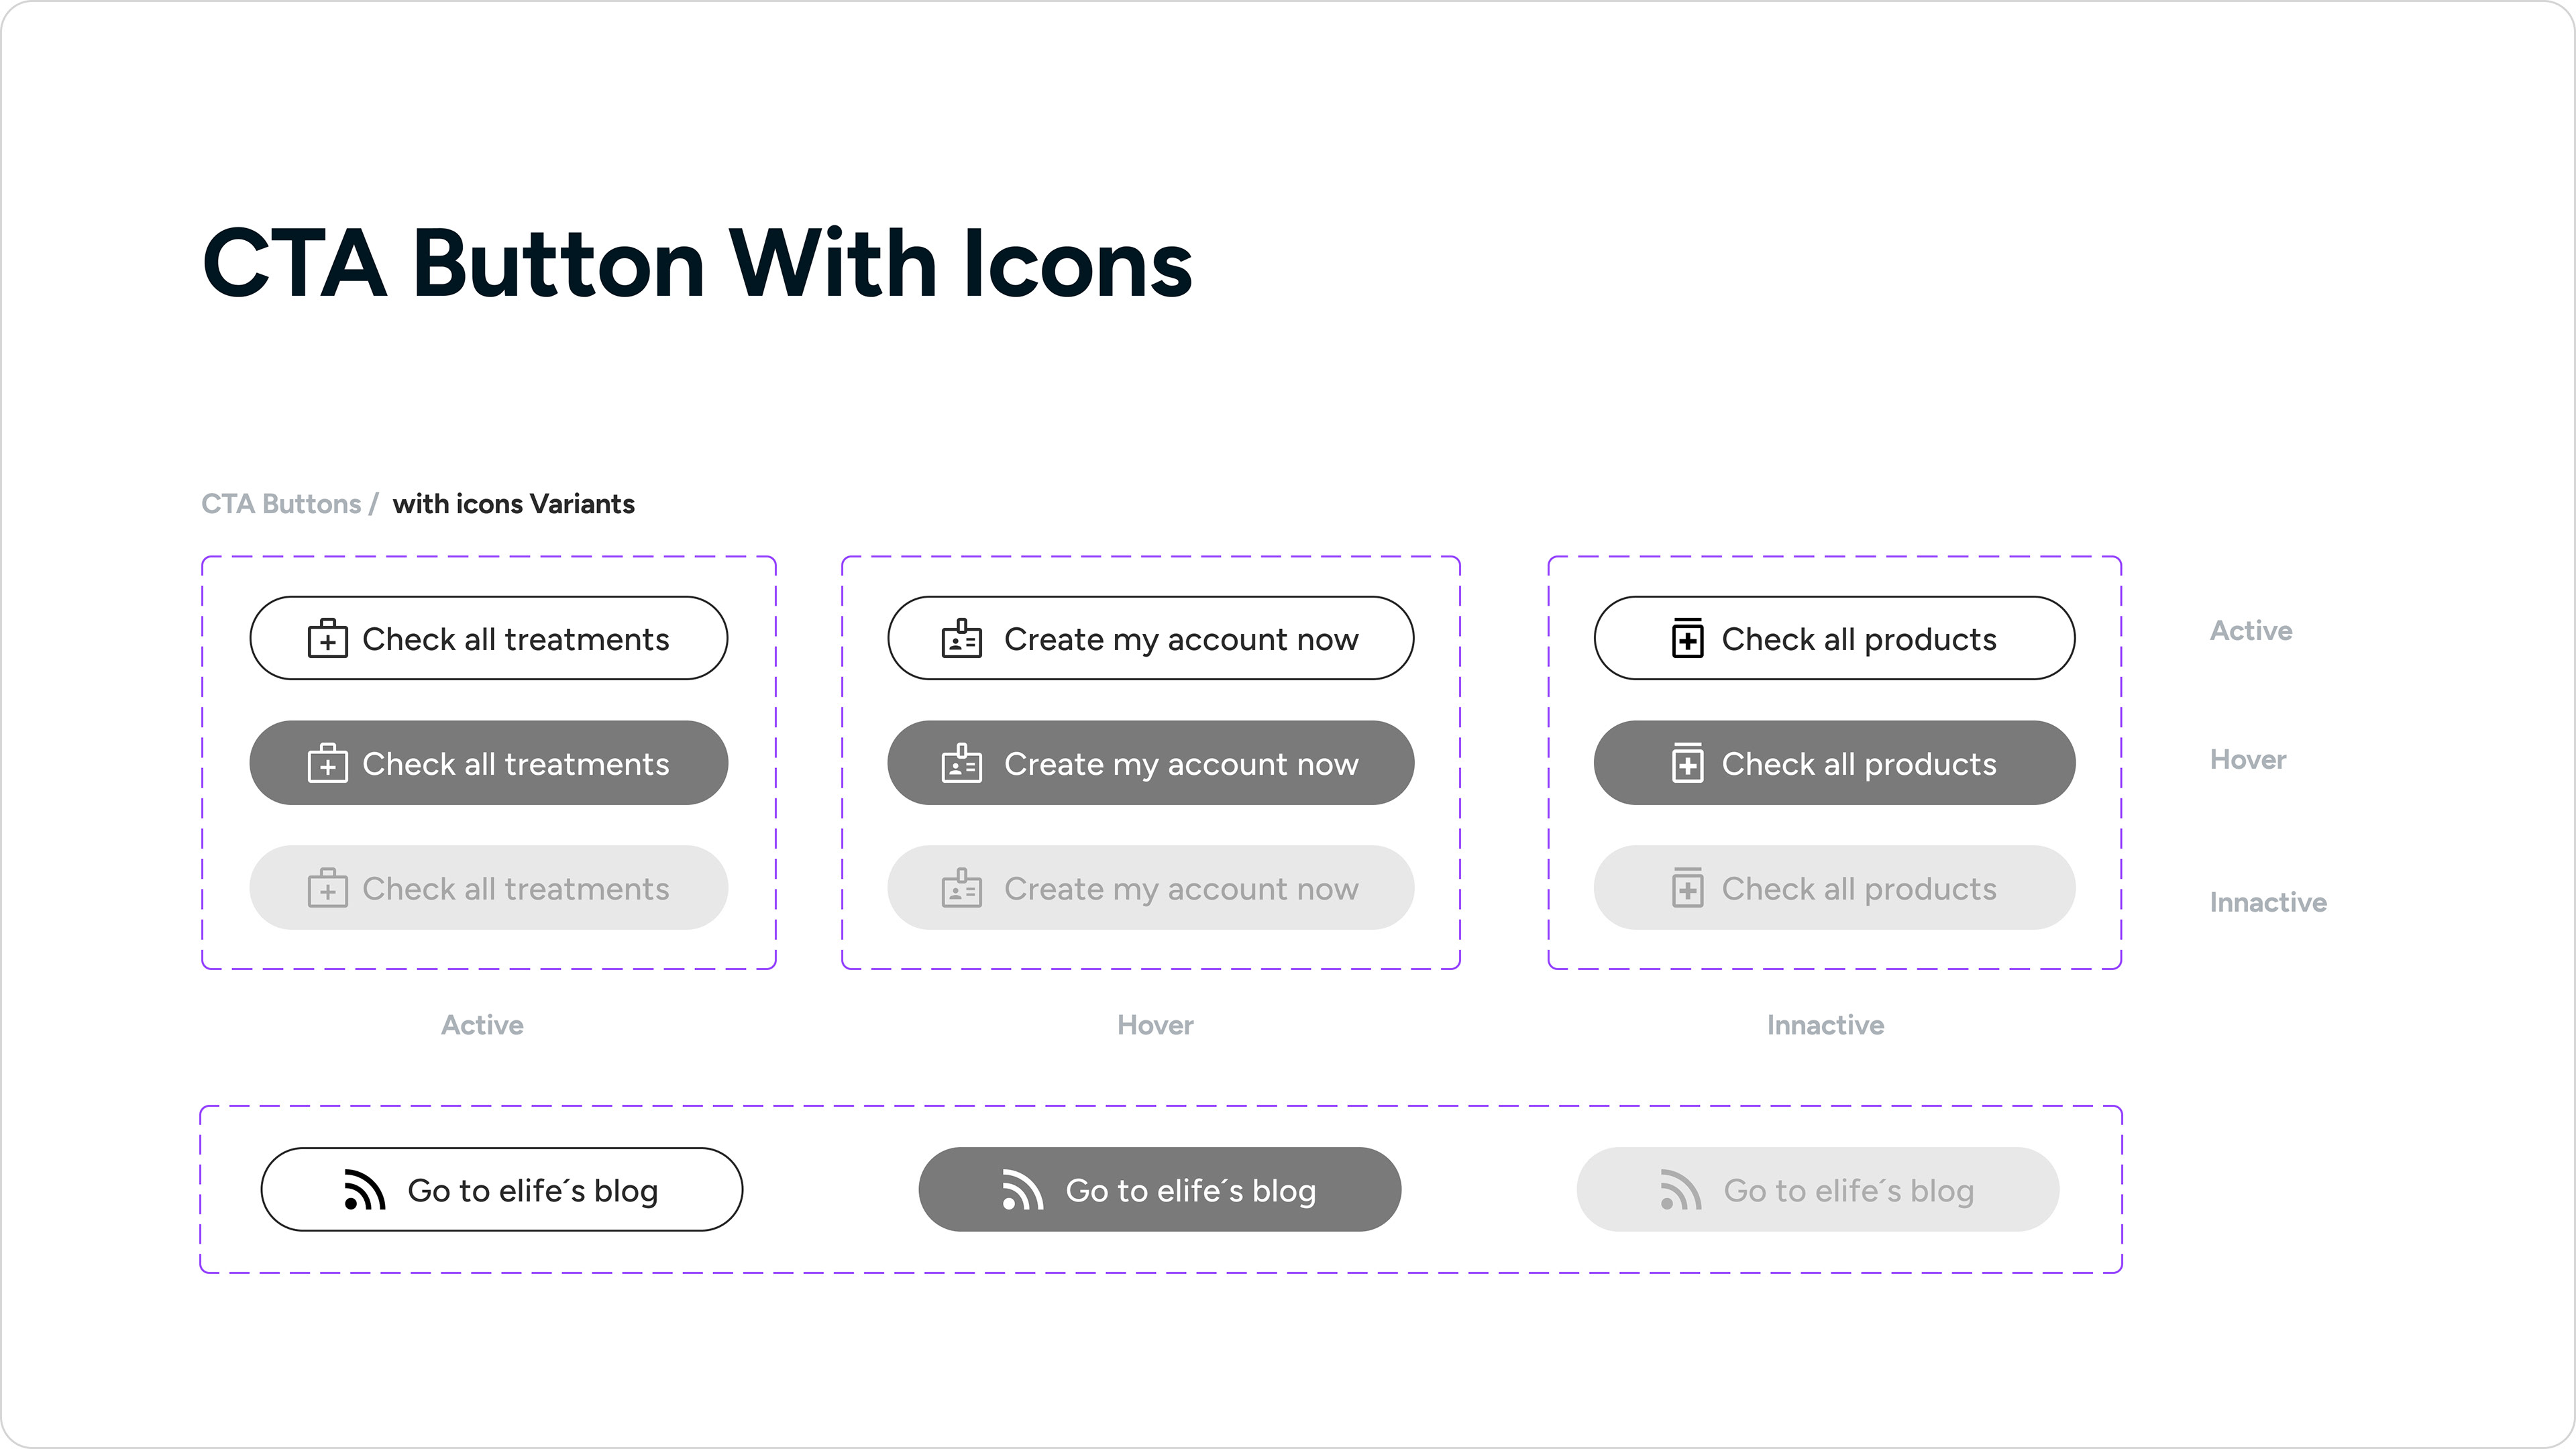
Task: Click the ID badge icon in outlined account button
Action: 961,638
